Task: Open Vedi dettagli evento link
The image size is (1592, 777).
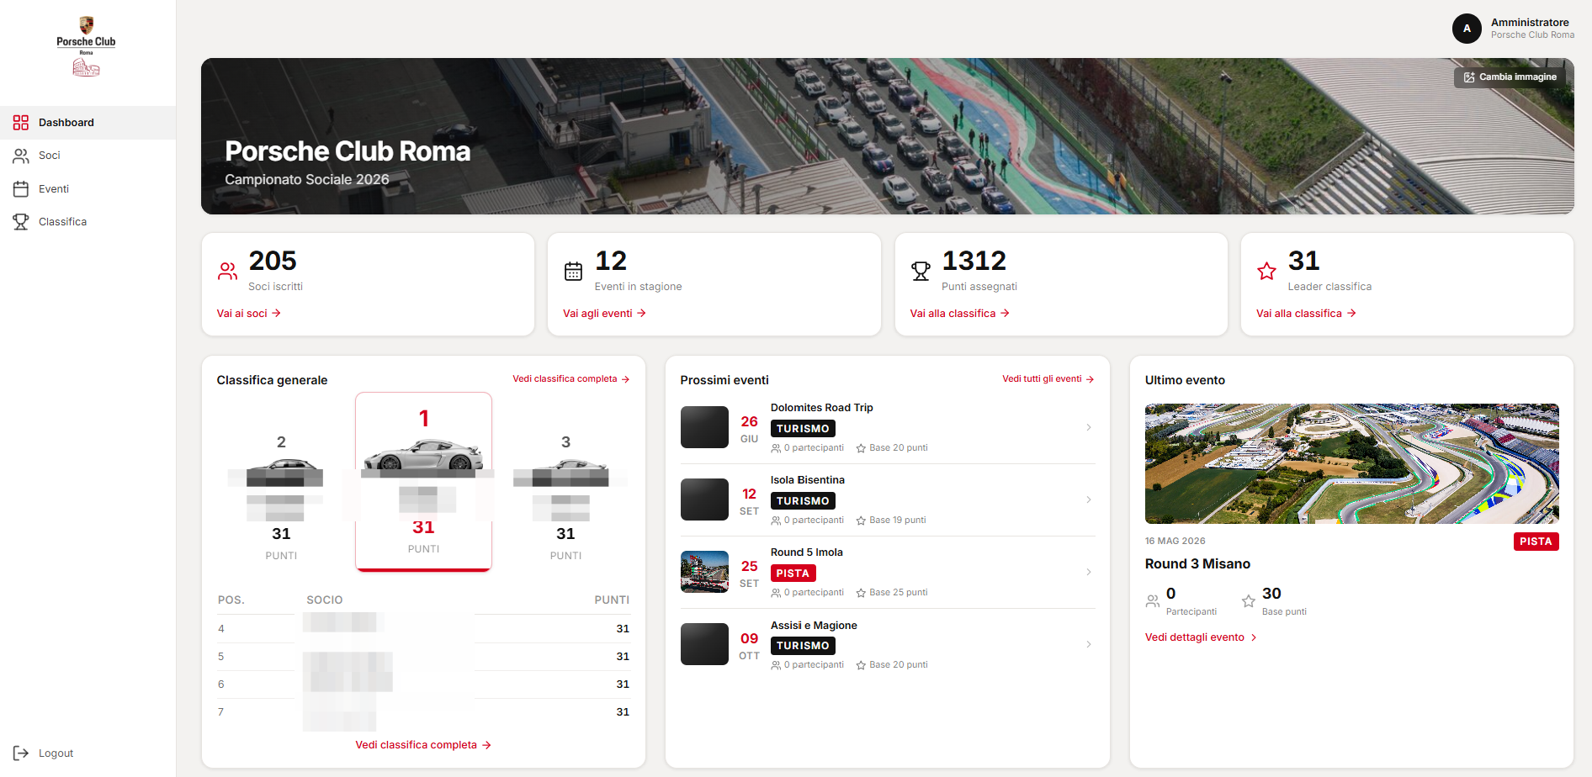Action: (1201, 637)
